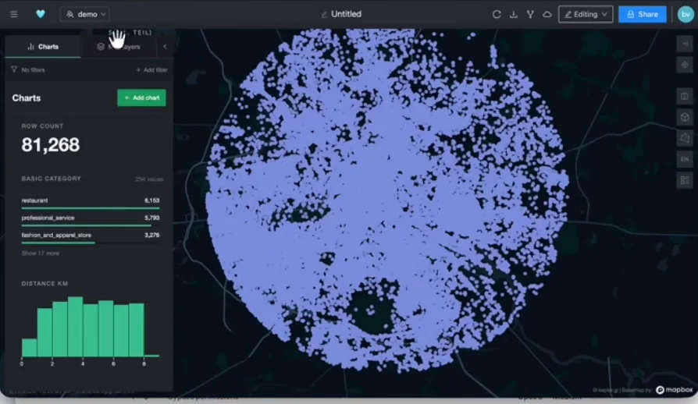Viewport: 698px width, 404px height.
Task: Click the Basic Category chart title
Action: pyautogui.click(x=52, y=179)
